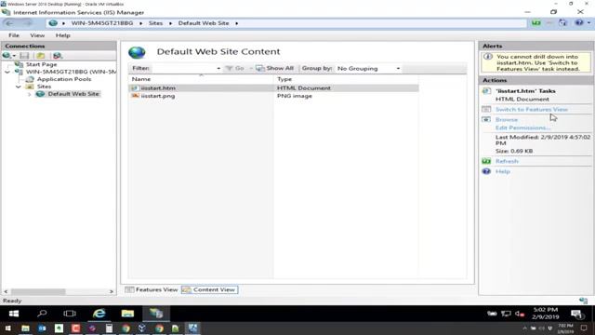Launch Internet Explorer from the VM taskbar
This screenshot has height=335, width=595.
coord(99,314)
